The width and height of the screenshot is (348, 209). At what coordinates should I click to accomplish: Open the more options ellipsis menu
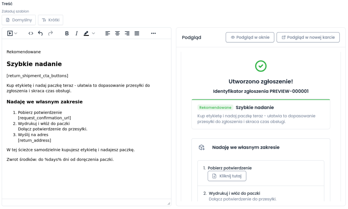coord(153,33)
